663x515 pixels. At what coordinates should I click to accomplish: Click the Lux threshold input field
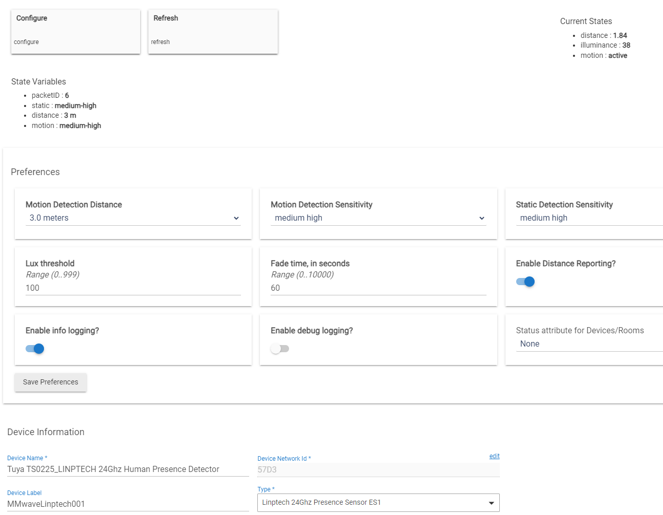coord(133,288)
